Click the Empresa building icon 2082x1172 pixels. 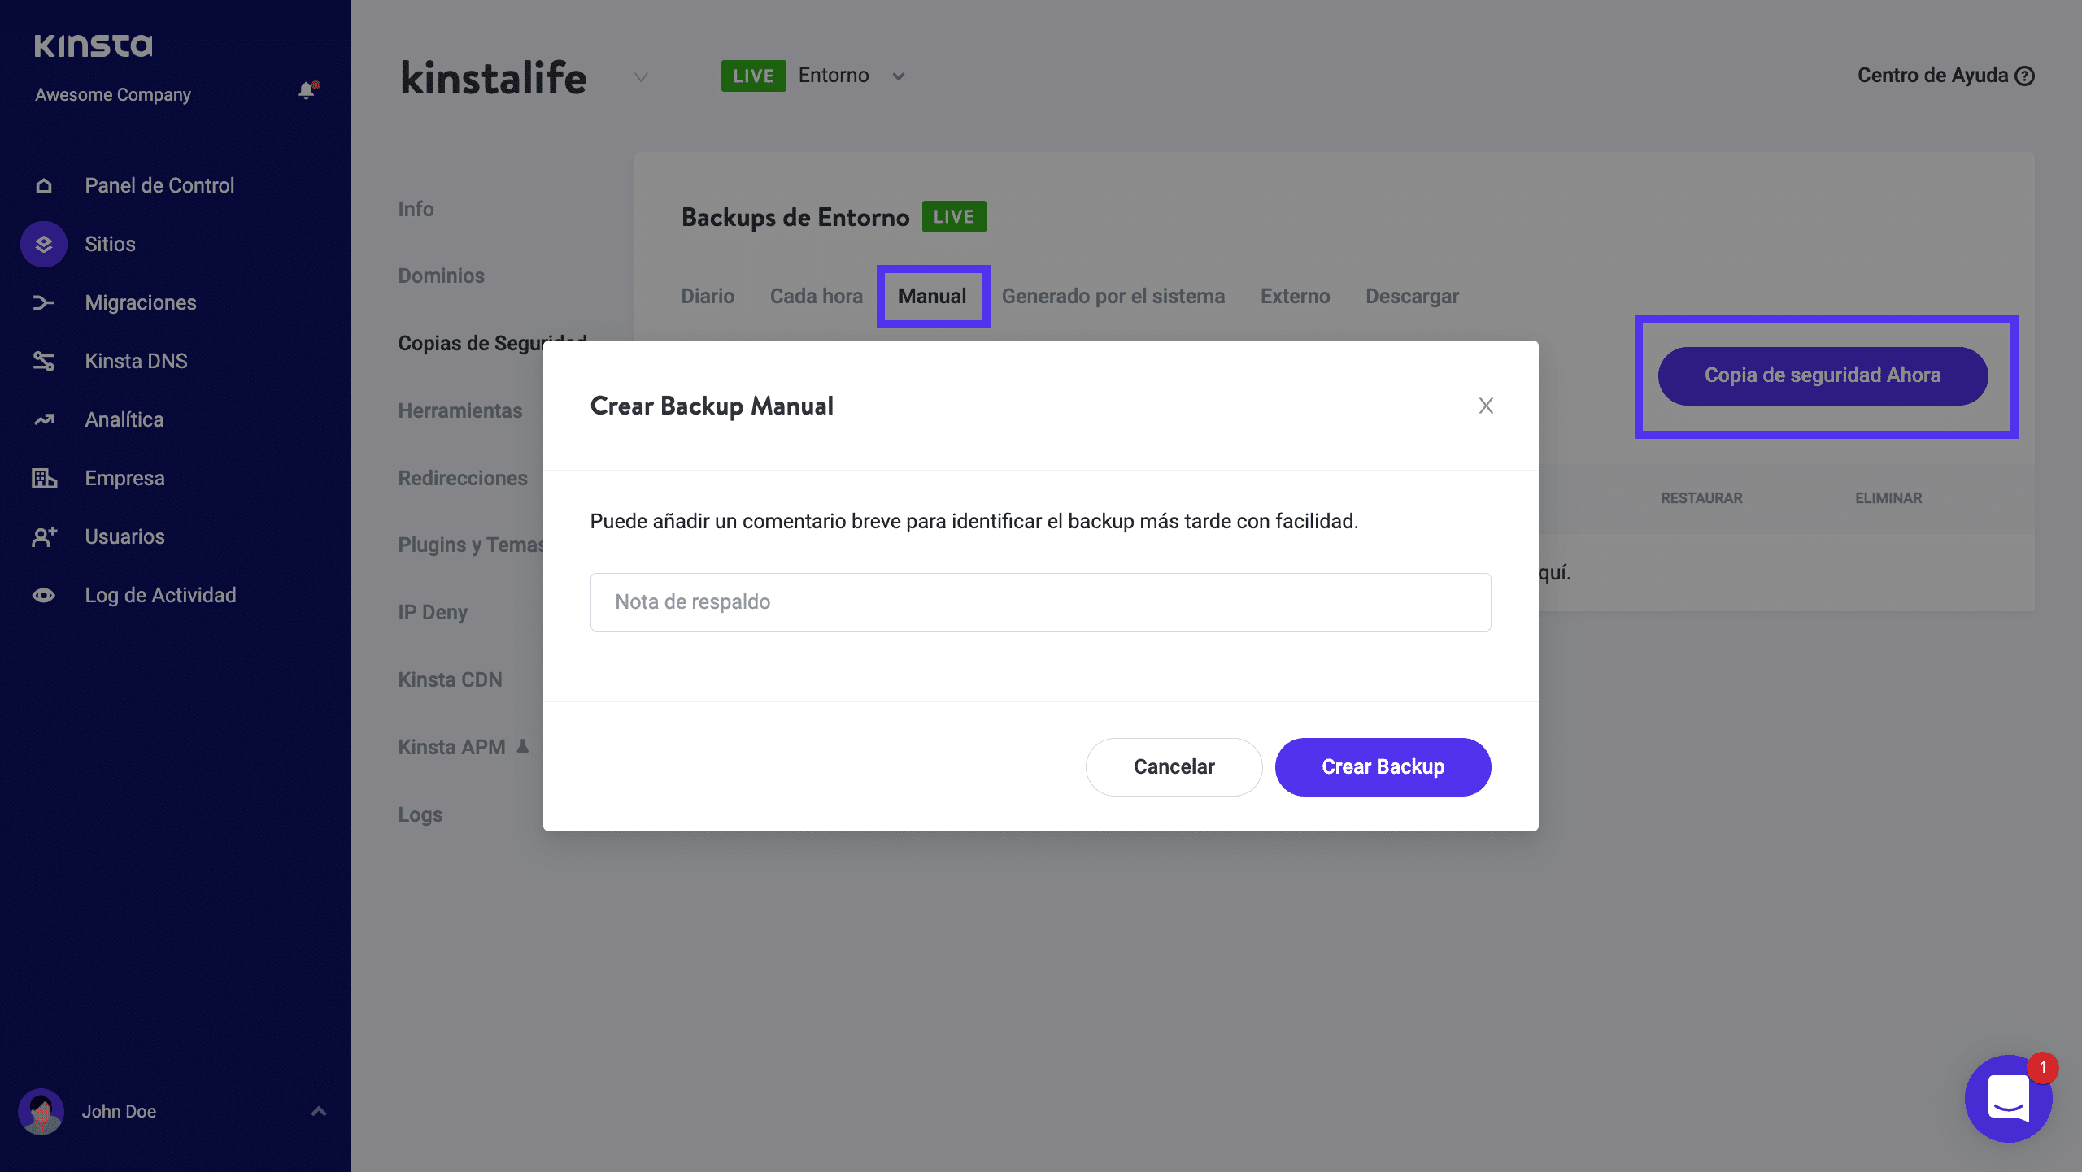click(44, 479)
